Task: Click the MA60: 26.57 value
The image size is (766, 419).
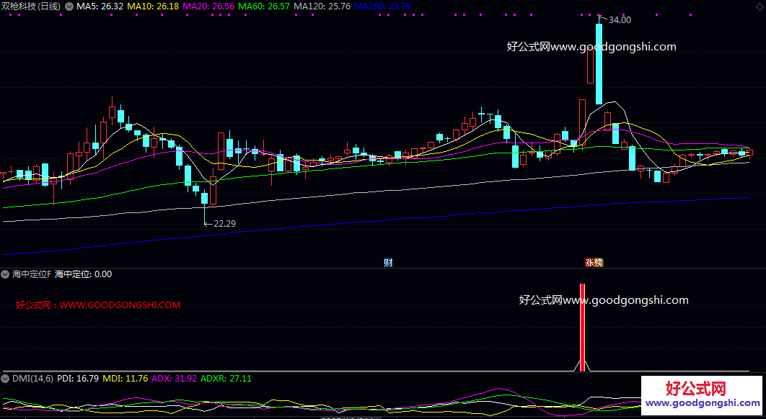Action: (264, 6)
